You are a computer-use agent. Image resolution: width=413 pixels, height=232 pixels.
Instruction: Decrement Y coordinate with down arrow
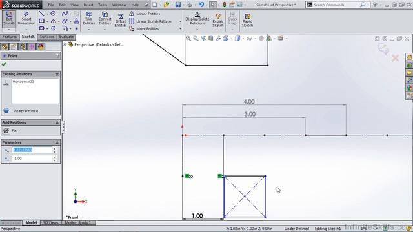click(x=54, y=160)
